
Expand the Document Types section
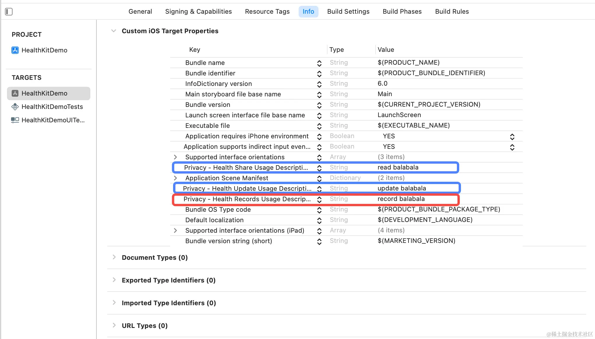[114, 257]
